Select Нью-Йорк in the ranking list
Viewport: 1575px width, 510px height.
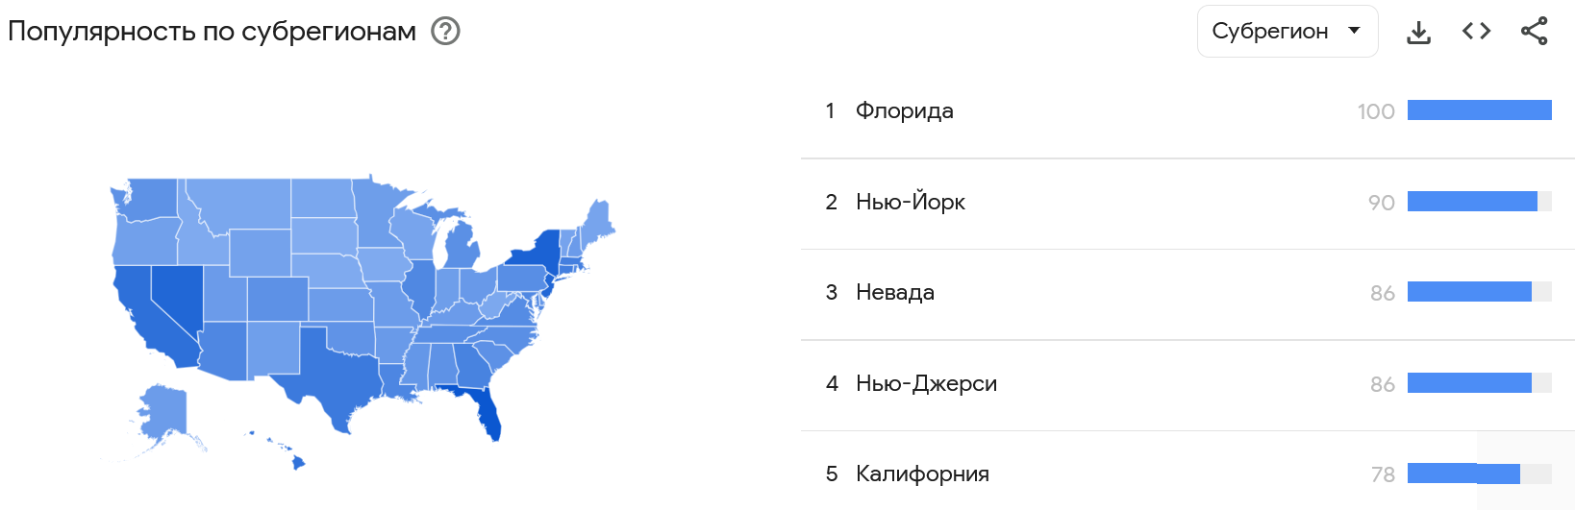point(911,202)
